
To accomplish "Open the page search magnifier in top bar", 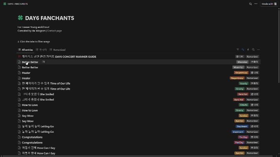I will point(250,4).
